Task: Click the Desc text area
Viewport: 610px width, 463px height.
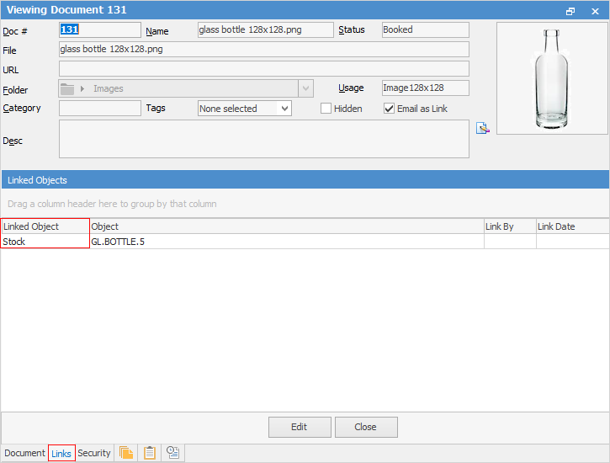Action: click(264, 139)
